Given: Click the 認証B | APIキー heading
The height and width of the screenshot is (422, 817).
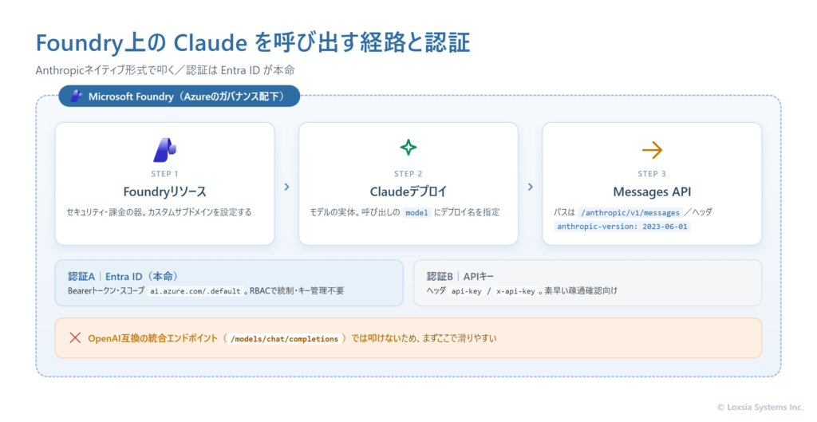Looking at the screenshot, I should [460, 276].
